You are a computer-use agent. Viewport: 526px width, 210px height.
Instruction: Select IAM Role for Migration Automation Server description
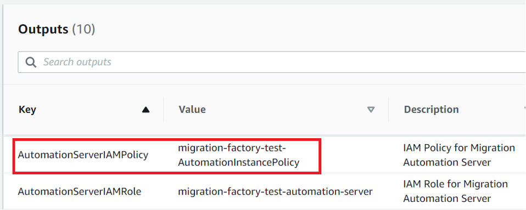pyautogui.click(x=455, y=191)
